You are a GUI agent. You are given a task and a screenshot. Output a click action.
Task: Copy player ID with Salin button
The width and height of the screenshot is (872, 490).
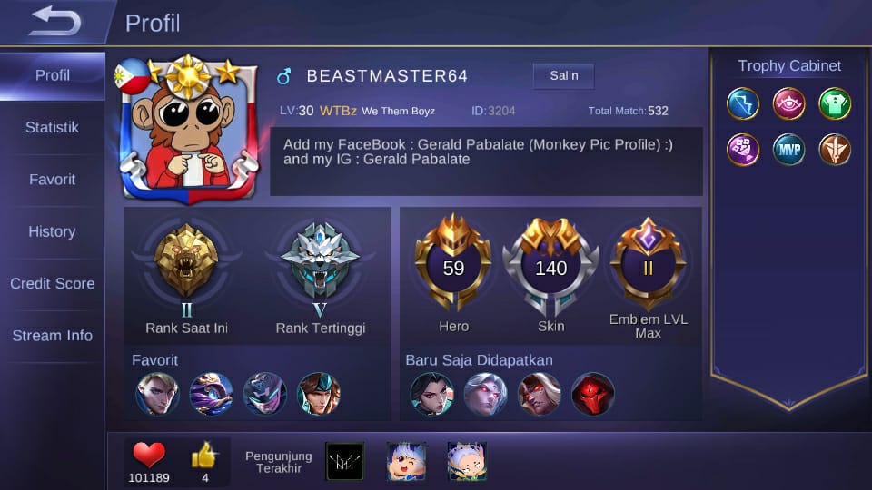point(563,75)
